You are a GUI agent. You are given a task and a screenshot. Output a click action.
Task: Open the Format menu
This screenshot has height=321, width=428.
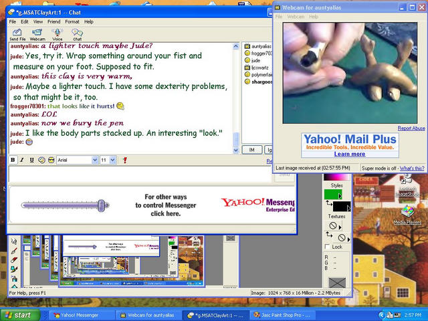72,21
